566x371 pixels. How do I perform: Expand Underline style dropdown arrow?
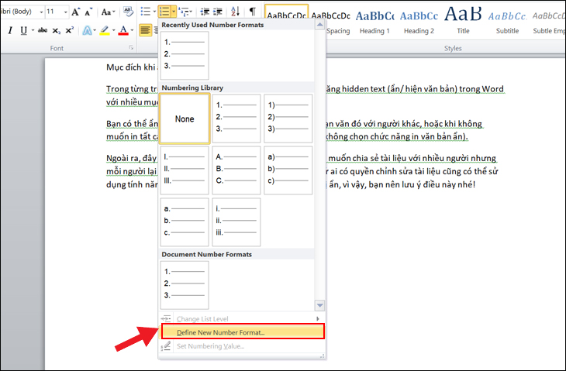(x=33, y=31)
